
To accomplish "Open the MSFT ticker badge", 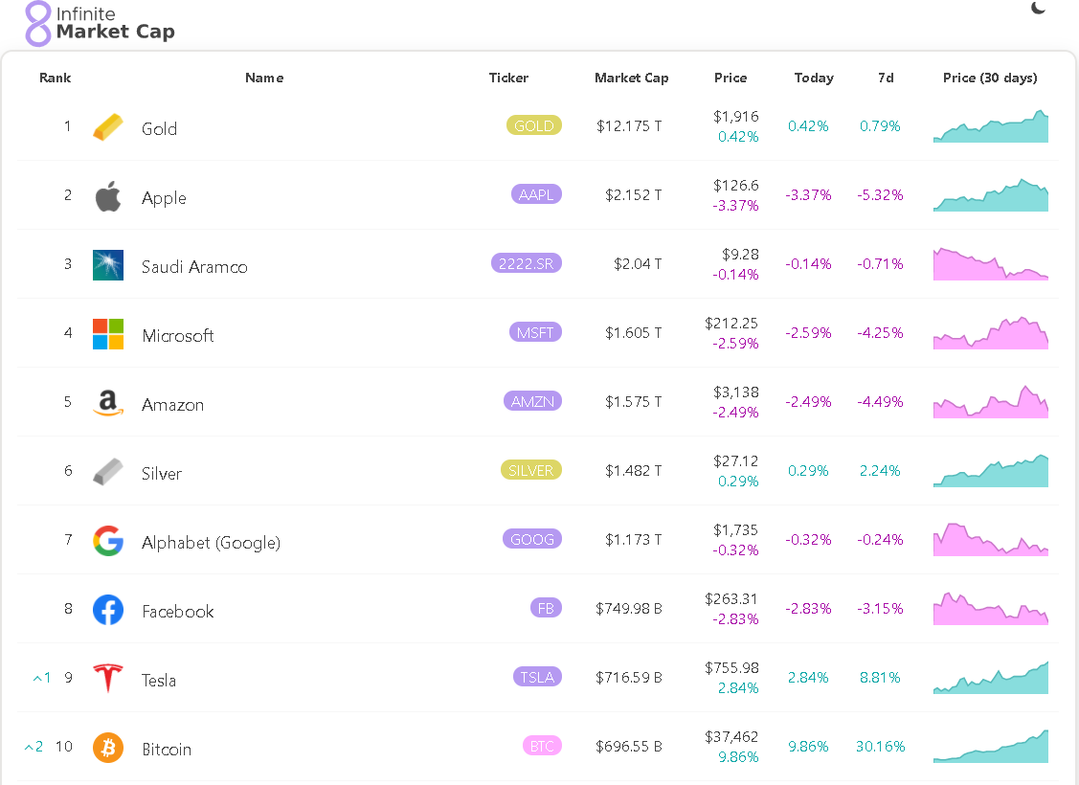I will 535,332.
